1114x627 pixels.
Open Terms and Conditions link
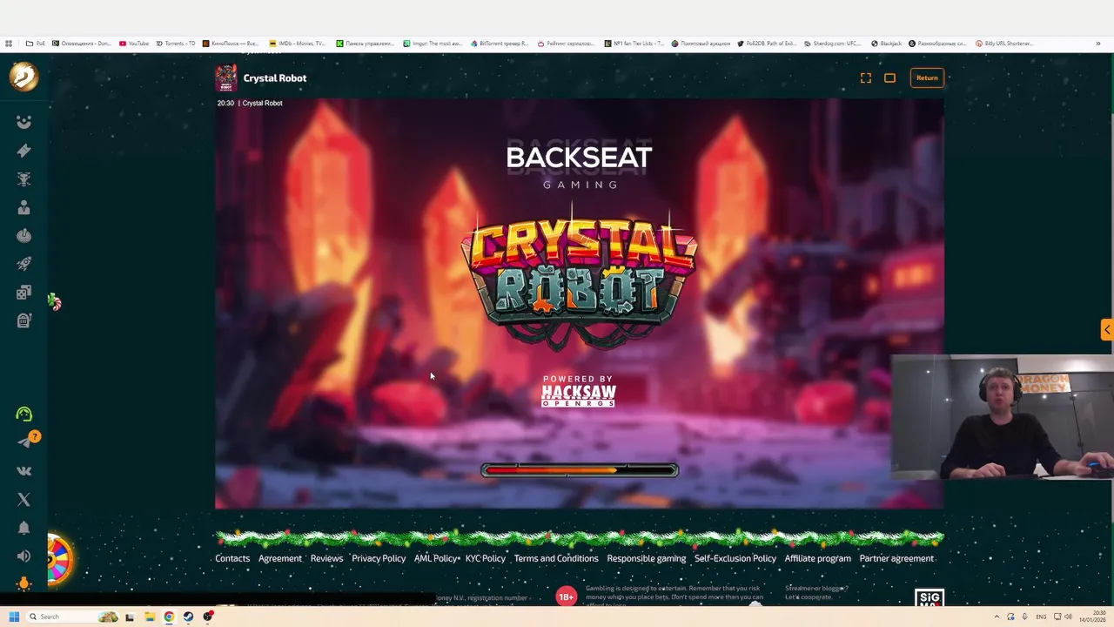coord(556,558)
